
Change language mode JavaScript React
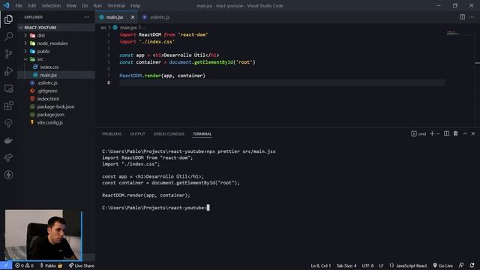click(x=408, y=265)
